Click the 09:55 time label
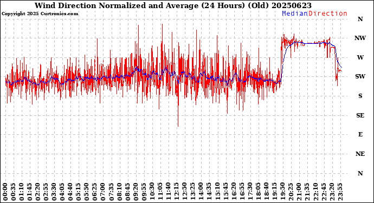 [x=144, y=192]
